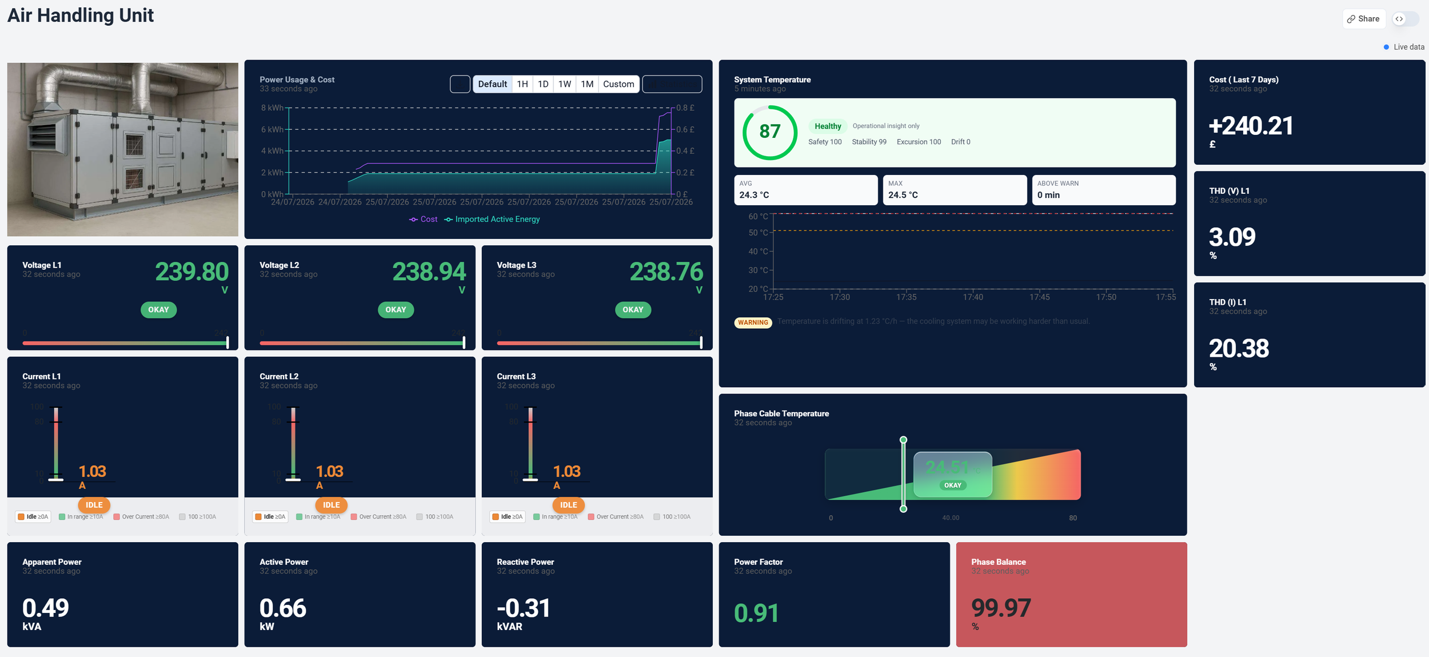Click the Current L1 vertical gauge
The height and width of the screenshot is (657, 1429).
coord(56,443)
